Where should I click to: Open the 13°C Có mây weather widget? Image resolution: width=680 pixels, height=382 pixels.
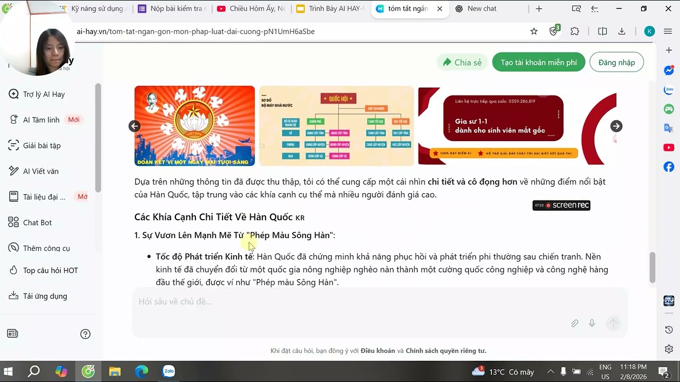[503, 371]
